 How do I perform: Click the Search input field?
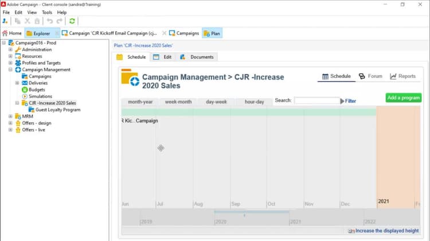[x=316, y=101]
